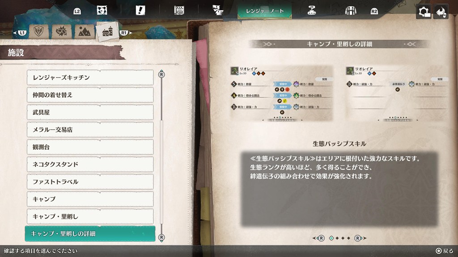Select the village facilities category tab
Viewport: 458px width, 257px height.
point(107,31)
